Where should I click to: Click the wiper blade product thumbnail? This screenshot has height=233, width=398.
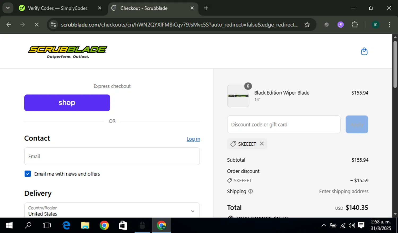point(238,96)
